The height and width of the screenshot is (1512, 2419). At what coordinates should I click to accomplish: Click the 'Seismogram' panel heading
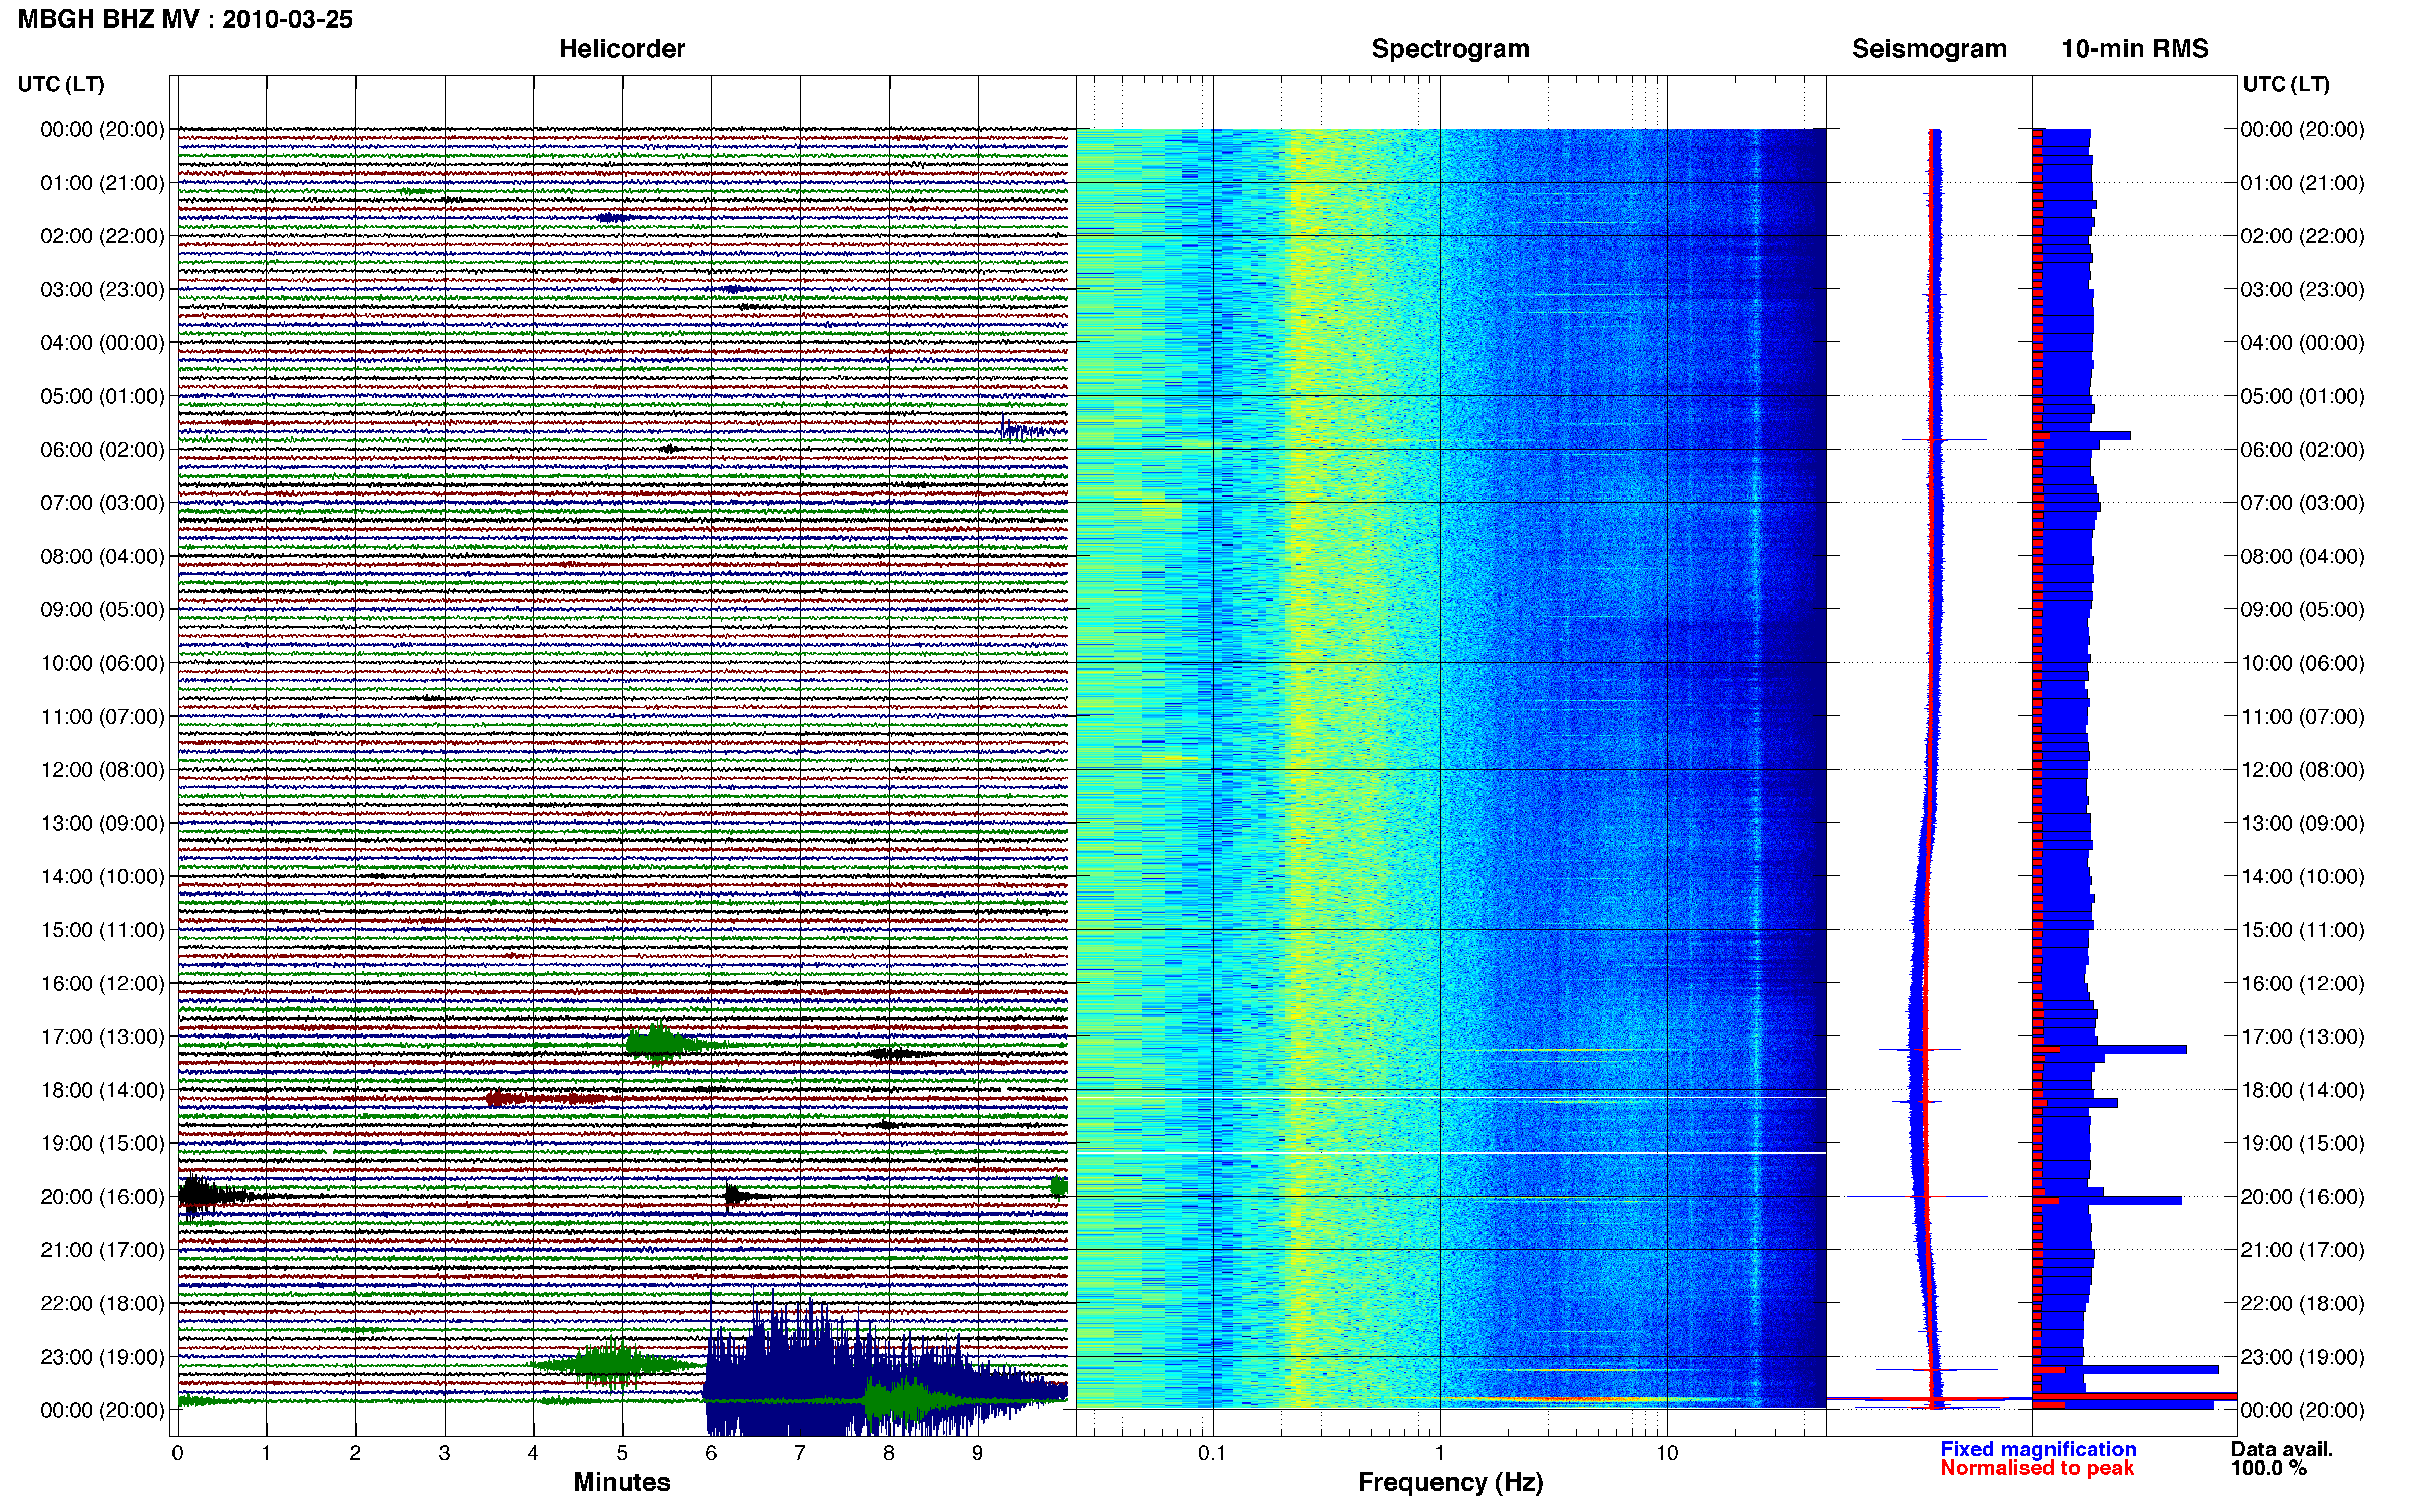(x=1929, y=49)
